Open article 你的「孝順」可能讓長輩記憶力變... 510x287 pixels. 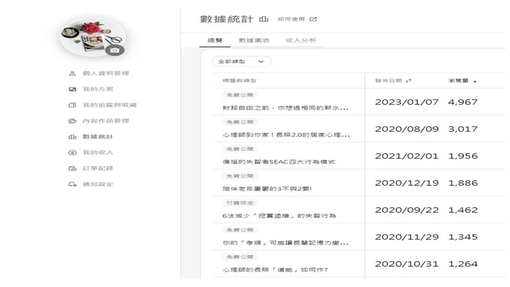285,243
